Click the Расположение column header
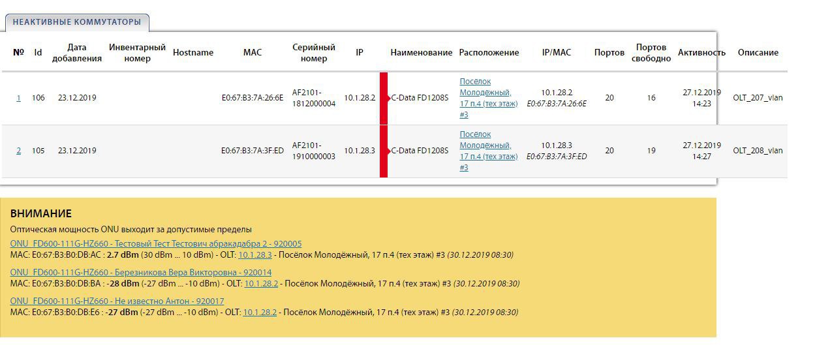The width and height of the screenshot is (832, 353). 489,52
